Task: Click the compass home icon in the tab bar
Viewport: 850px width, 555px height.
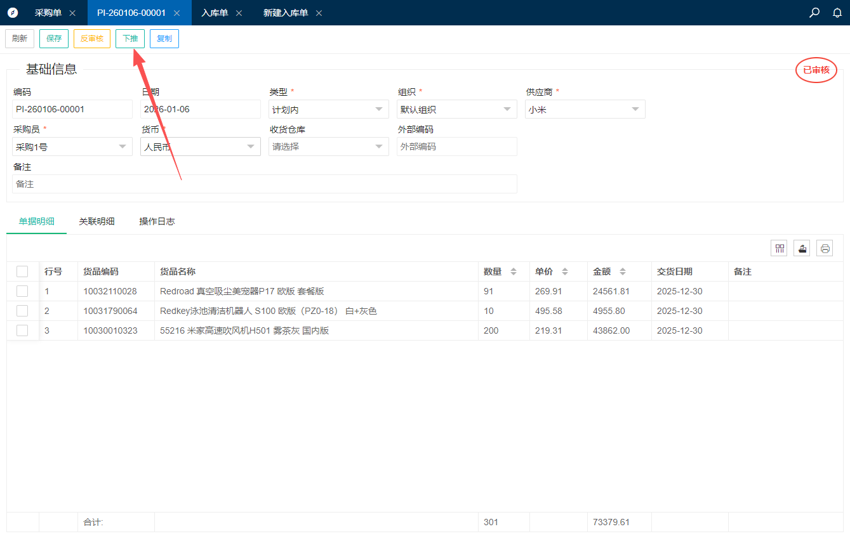Action: tap(13, 13)
